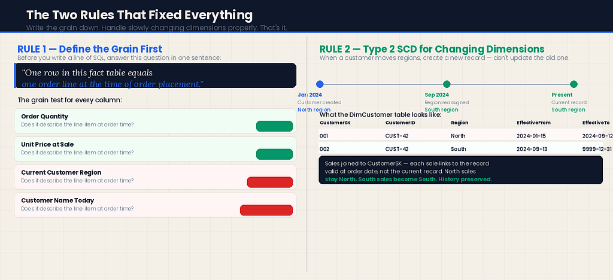This screenshot has width=613, height=280.
Task: Click 'South region' under Present
Action: coord(569,109)
